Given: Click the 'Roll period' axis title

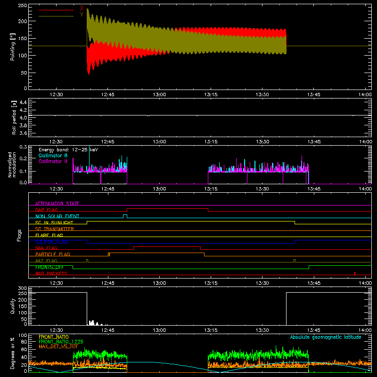Looking at the screenshot, I should pos(14,117).
